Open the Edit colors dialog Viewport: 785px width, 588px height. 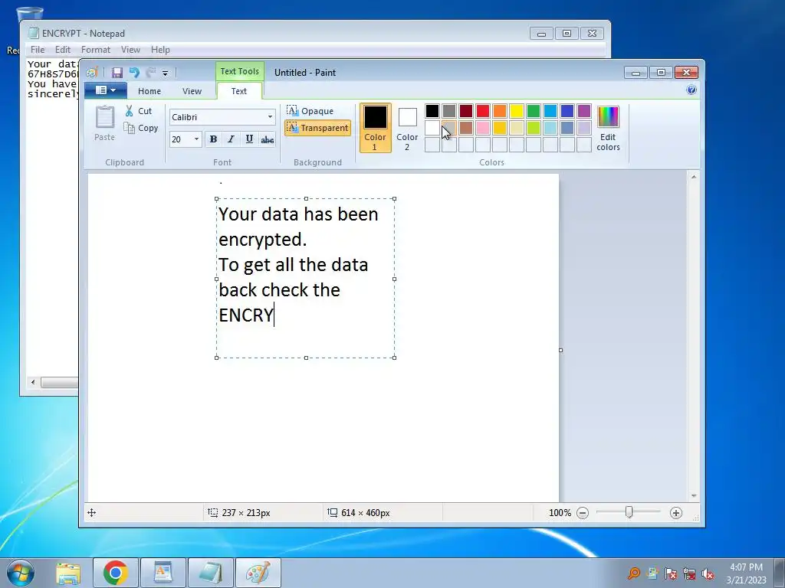point(608,128)
